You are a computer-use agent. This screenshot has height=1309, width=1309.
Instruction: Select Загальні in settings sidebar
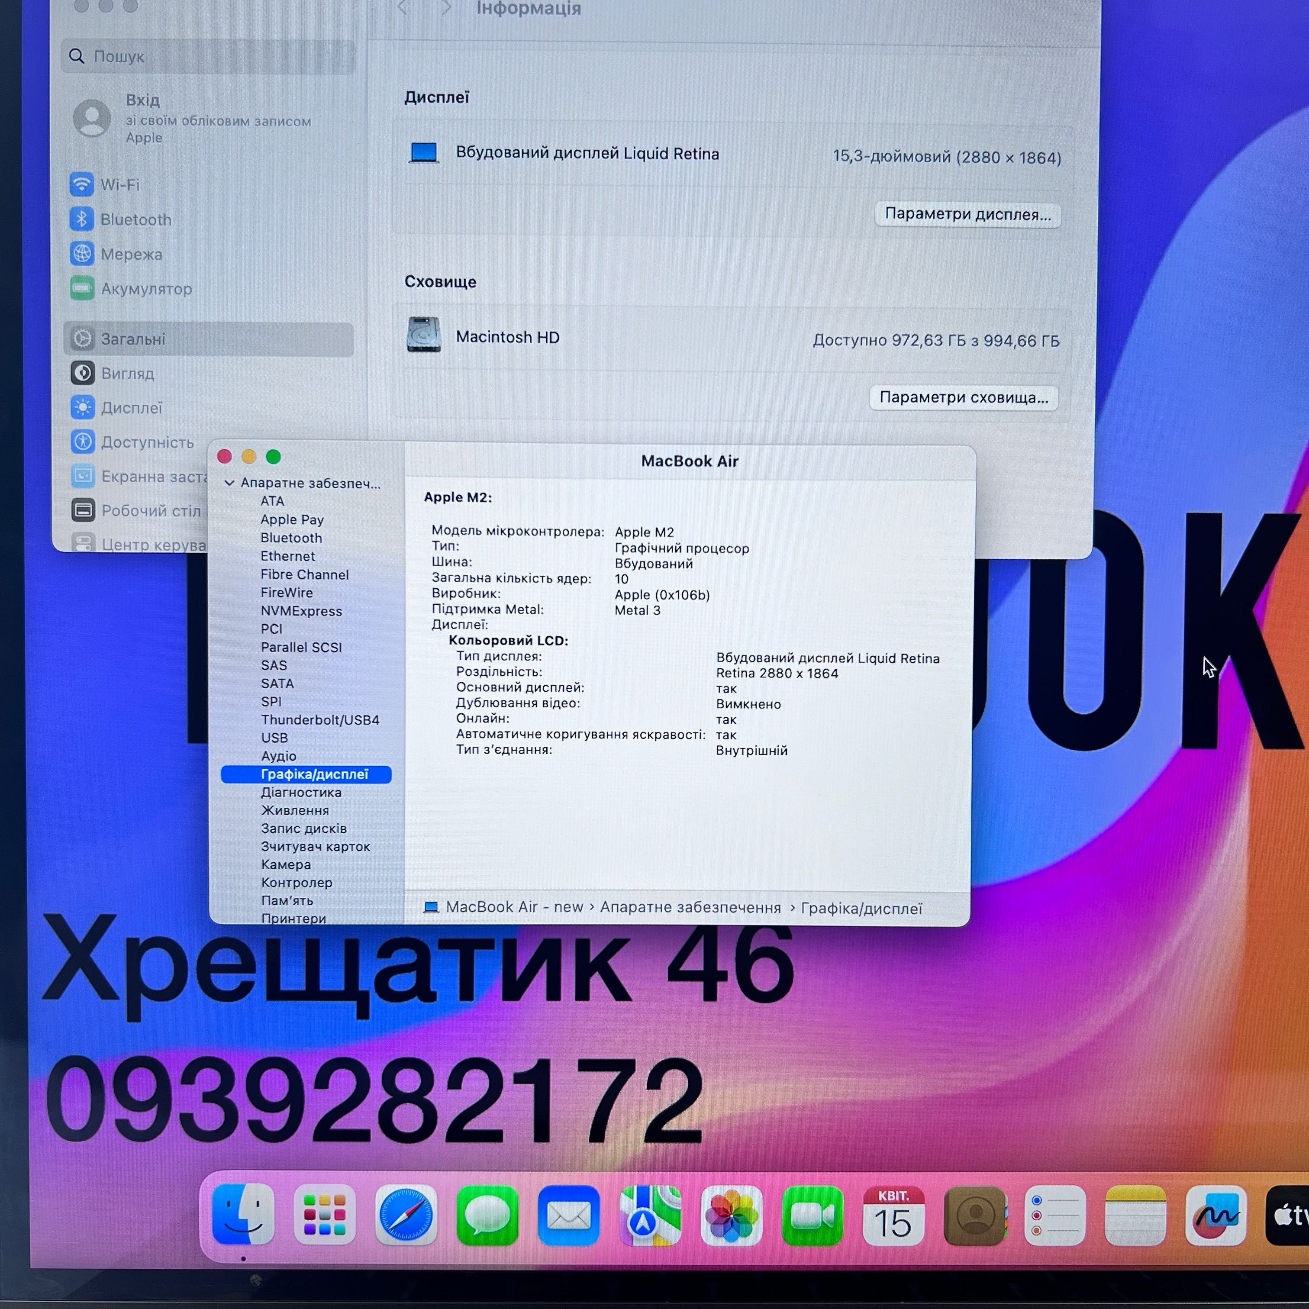(209, 339)
